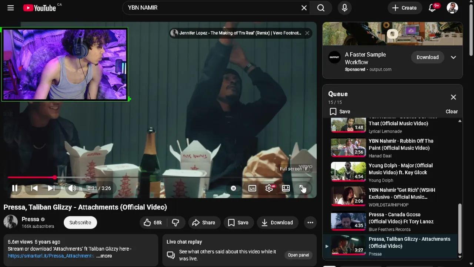
Task: Open the smarturl.it Pressa_Attachments link
Action: (x=51, y=256)
